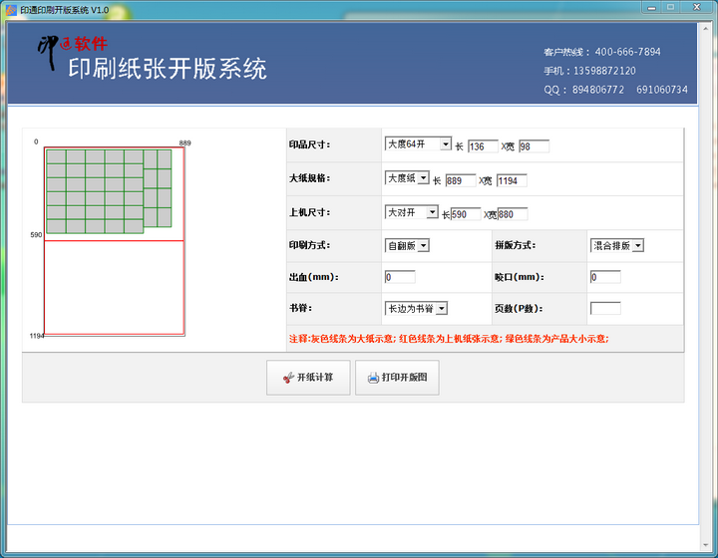
Task: Click the paper layout preview diagram
Action: (x=114, y=240)
